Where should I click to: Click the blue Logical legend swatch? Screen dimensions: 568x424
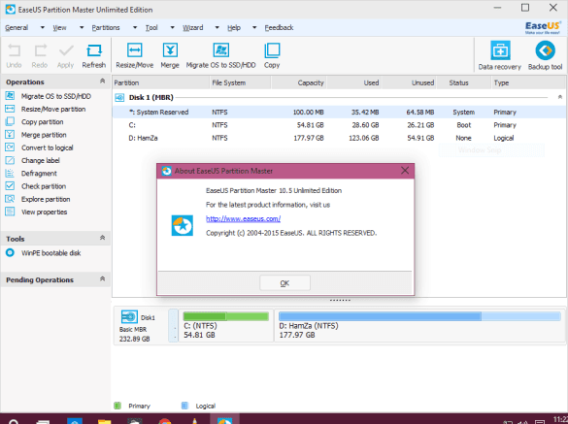[184, 406]
